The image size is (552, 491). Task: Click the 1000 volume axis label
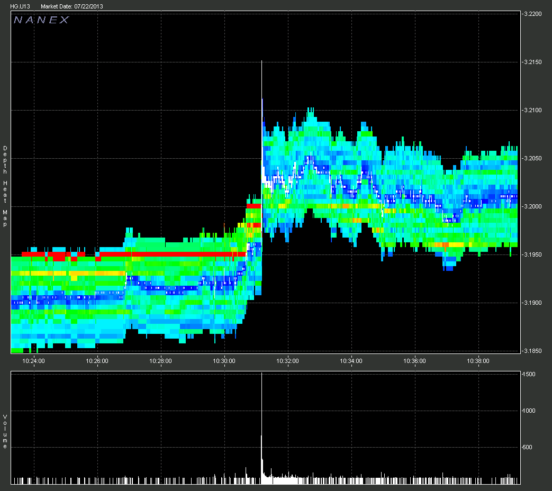529,411
